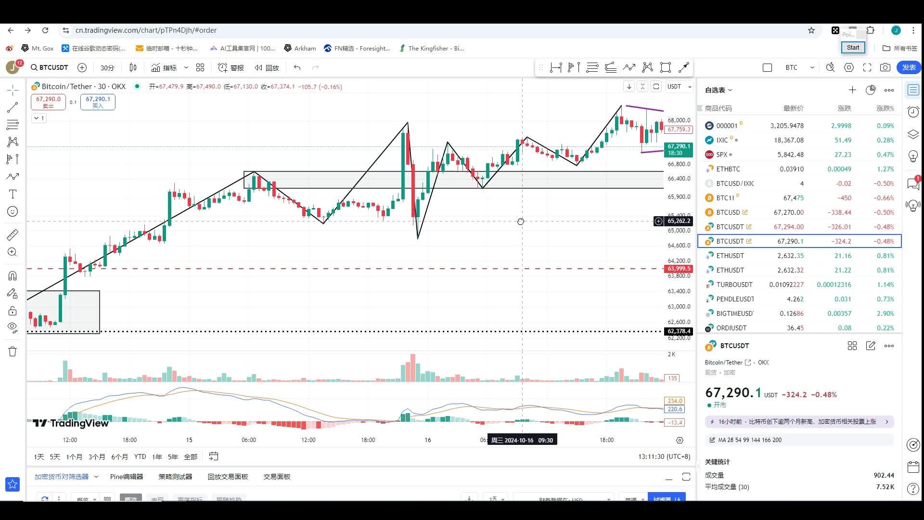The height and width of the screenshot is (520, 924).
Task: Open the emoji icons tool
Action: pos(13,211)
